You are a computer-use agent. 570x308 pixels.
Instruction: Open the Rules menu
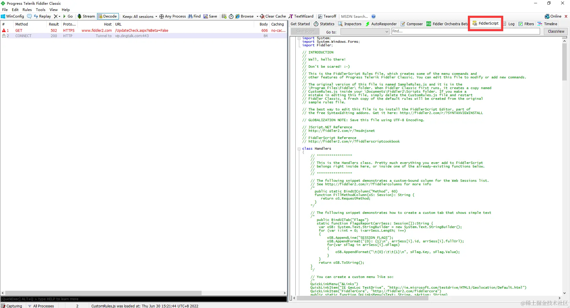pos(27,10)
